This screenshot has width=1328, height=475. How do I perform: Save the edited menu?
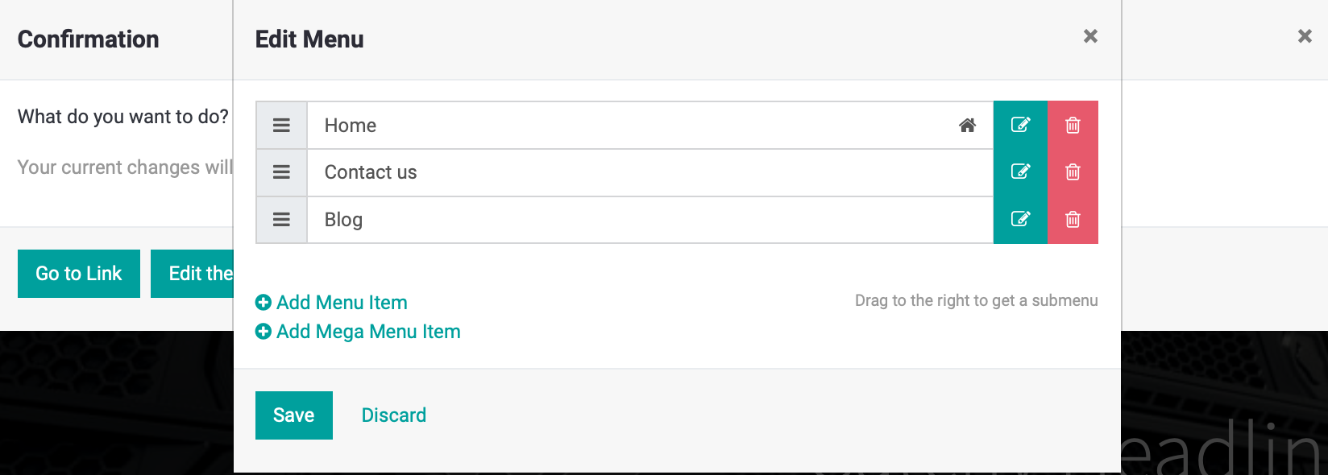point(294,415)
